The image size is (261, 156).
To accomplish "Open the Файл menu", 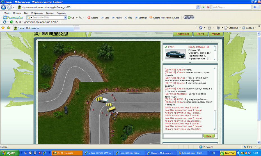I will (7, 13).
